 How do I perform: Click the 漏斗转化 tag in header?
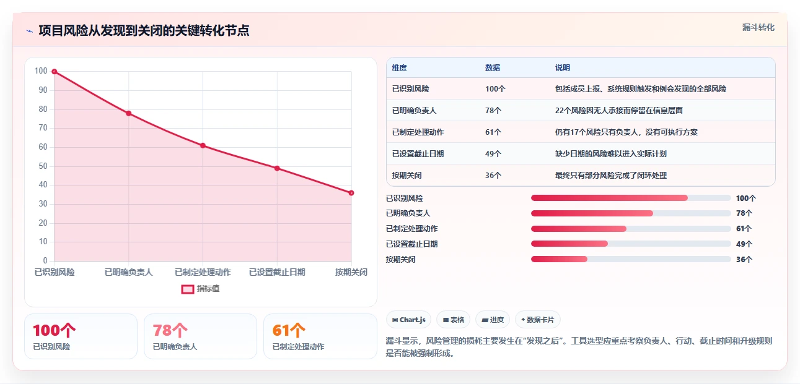pos(758,28)
